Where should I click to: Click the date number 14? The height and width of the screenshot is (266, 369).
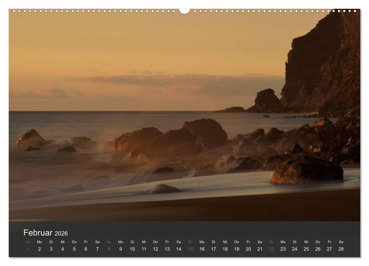coord(179,249)
